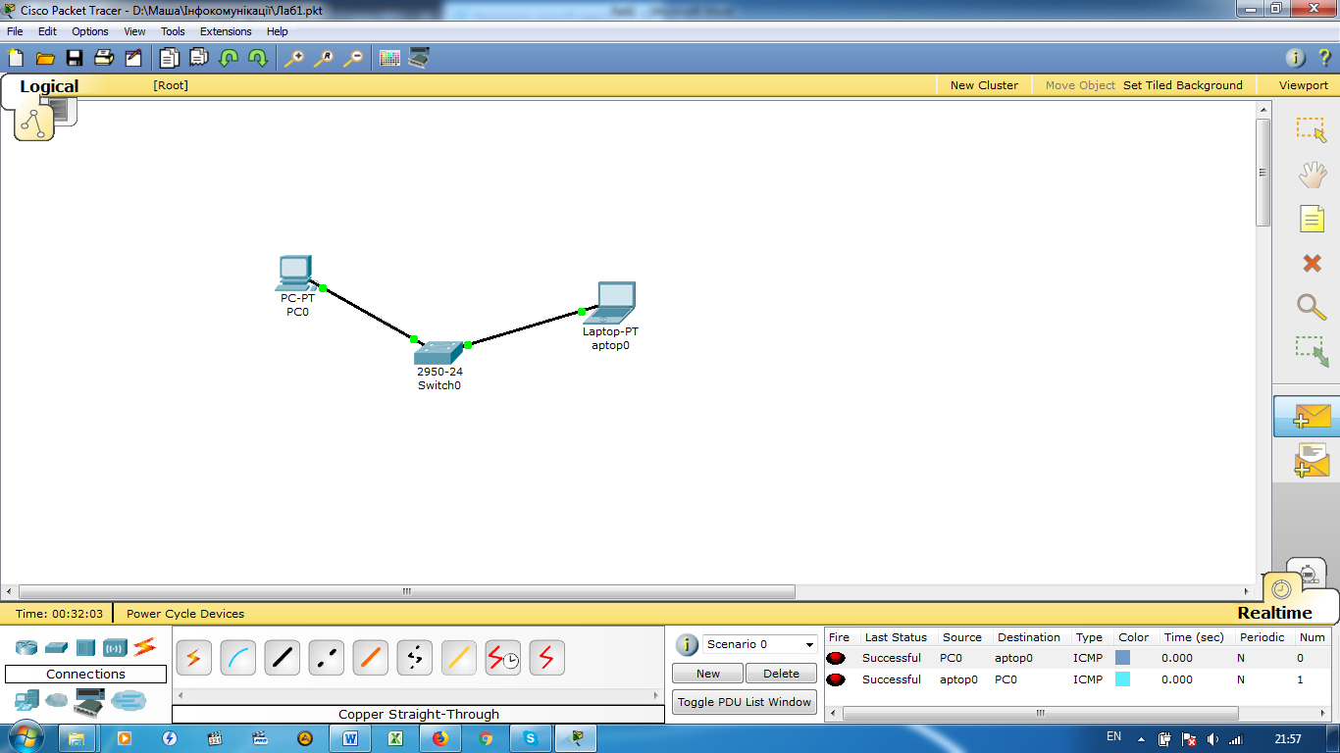The image size is (1340, 753).
Task: Choose the Delete tool
Action: (1312, 263)
